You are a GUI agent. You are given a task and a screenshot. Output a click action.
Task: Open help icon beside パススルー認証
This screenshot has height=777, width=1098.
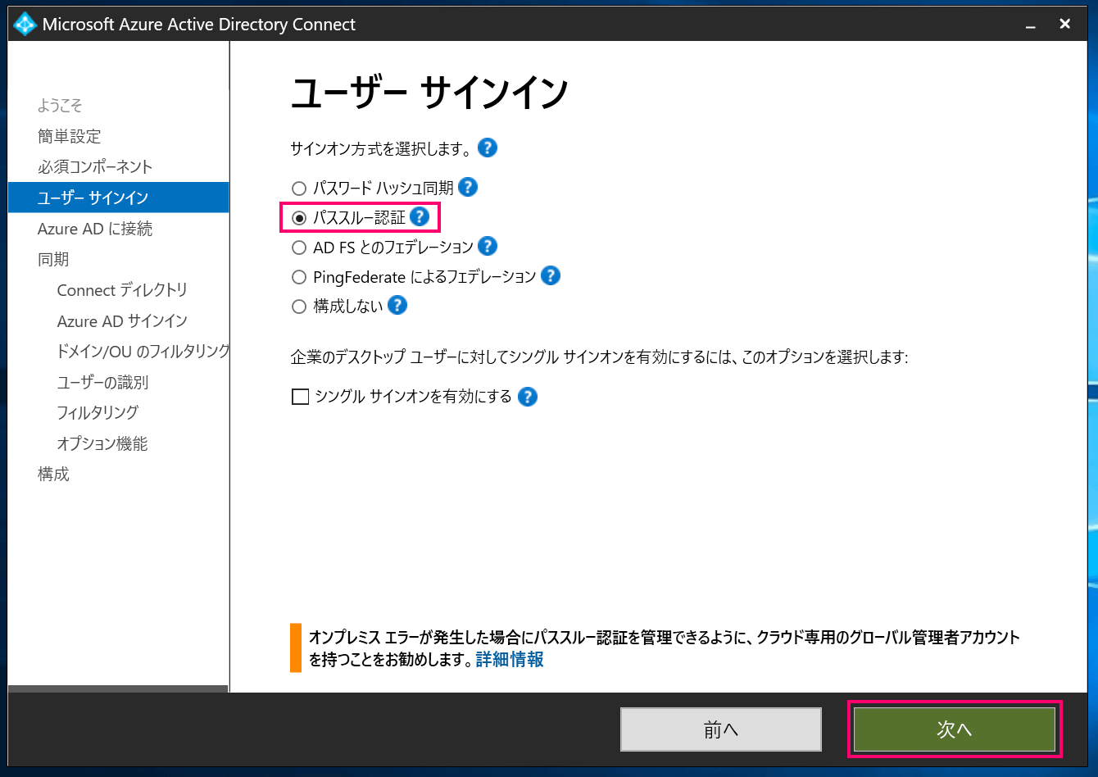pos(420,216)
